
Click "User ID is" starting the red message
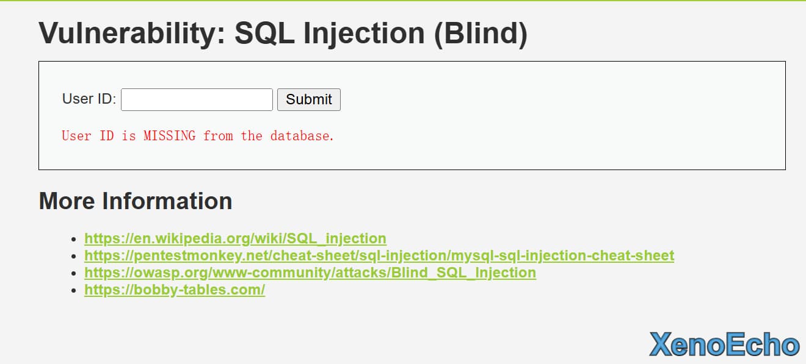98,136
